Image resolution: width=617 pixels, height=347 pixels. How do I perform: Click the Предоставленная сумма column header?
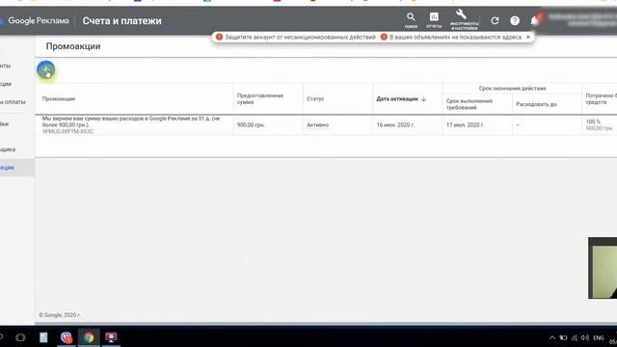tap(260, 99)
